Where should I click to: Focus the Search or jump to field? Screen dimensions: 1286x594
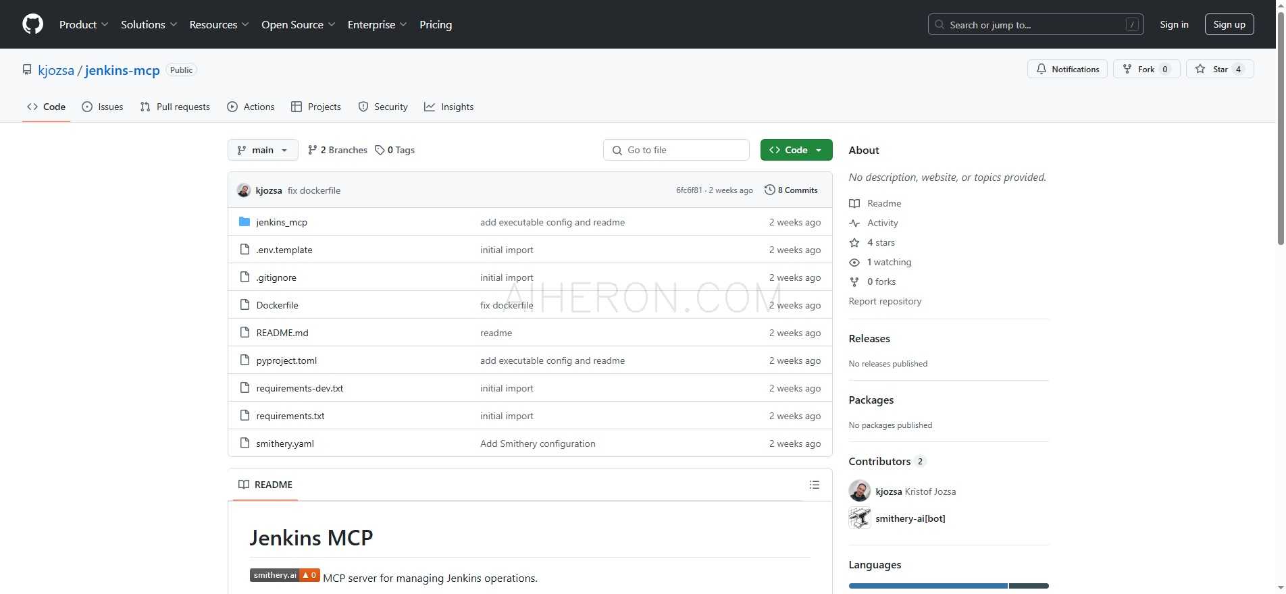(1035, 24)
